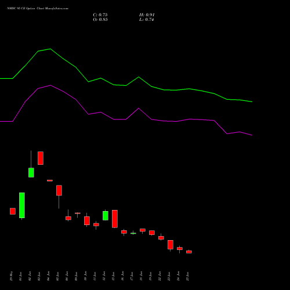The height and width of the screenshot is (290, 290).
Task: Click the 04 Jun date axis label
Action: [x=48, y=276]
